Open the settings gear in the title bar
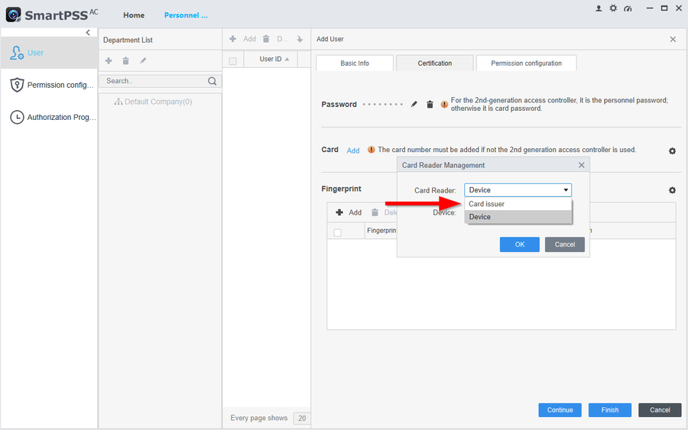Image resolution: width=688 pixels, height=430 pixels. click(613, 8)
